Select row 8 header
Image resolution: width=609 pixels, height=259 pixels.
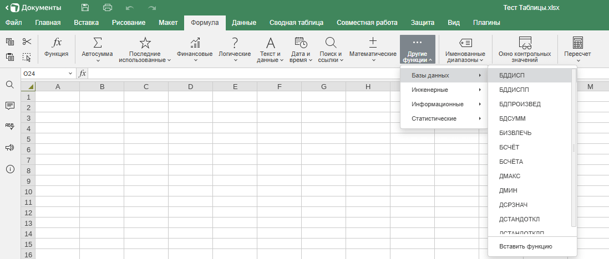28,170
